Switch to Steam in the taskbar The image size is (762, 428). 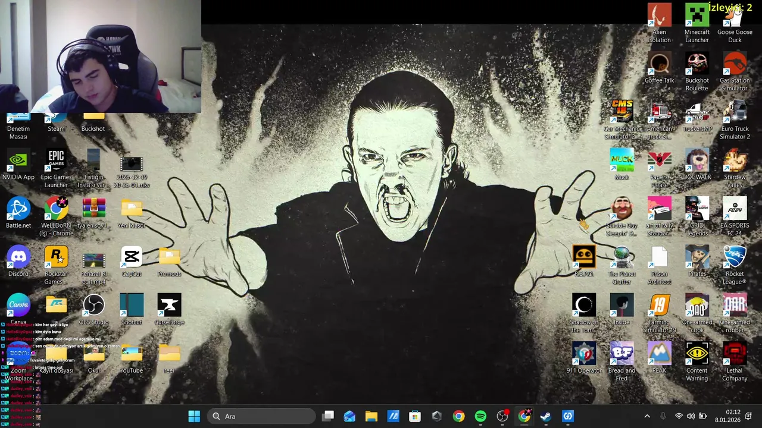[546, 416]
